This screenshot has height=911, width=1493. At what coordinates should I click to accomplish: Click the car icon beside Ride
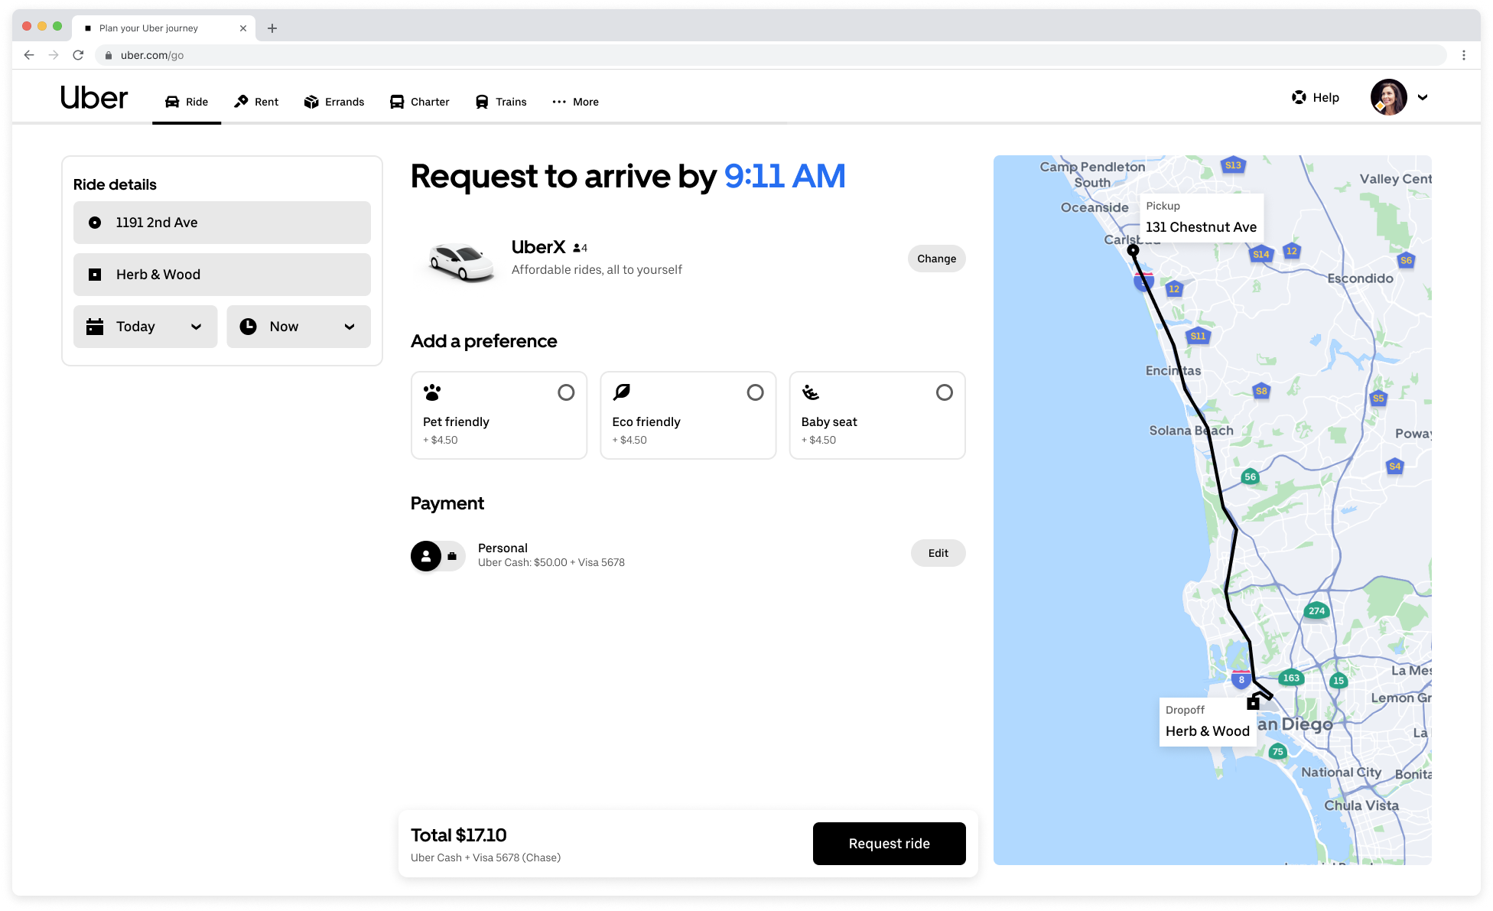[172, 102]
